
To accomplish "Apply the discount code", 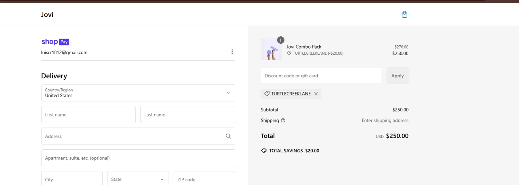I will pos(398,76).
